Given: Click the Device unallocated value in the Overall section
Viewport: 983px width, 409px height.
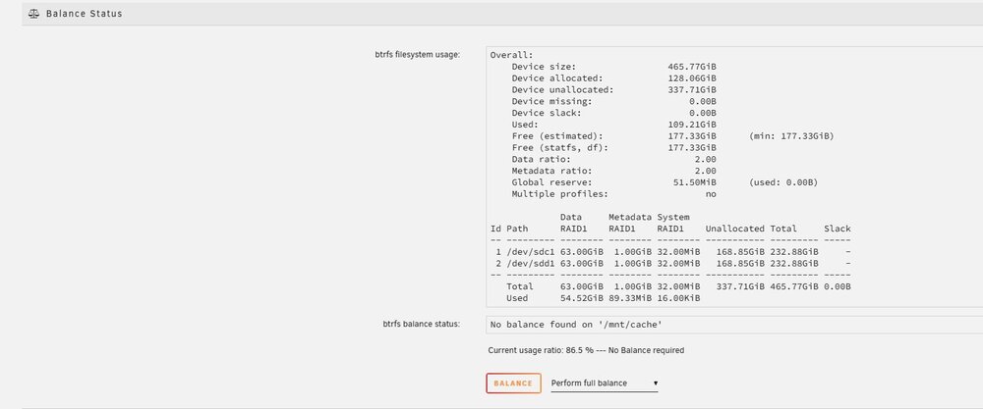Looking at the screenshot, I should point(693,89).
